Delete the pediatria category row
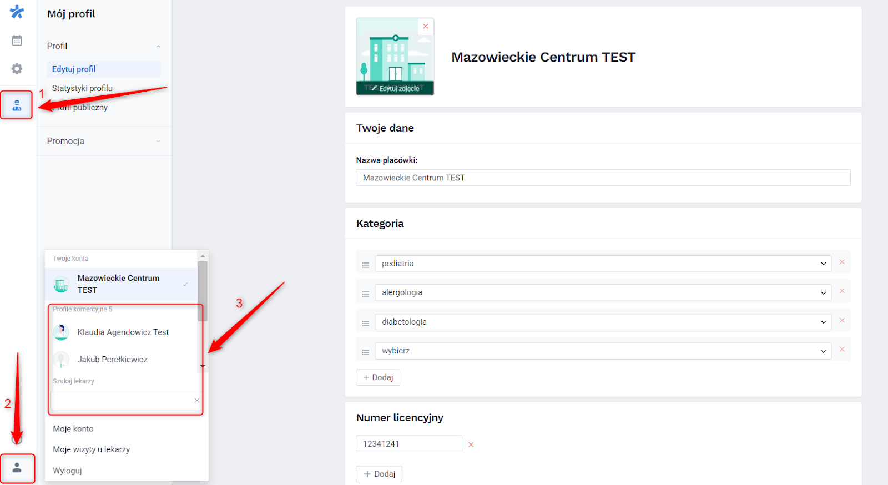This screenshot has width=888, height=485. click(842, 262)
